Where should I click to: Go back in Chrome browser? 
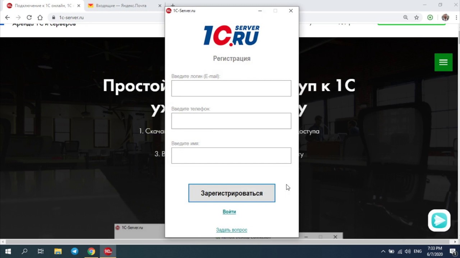tap(8, 17)
